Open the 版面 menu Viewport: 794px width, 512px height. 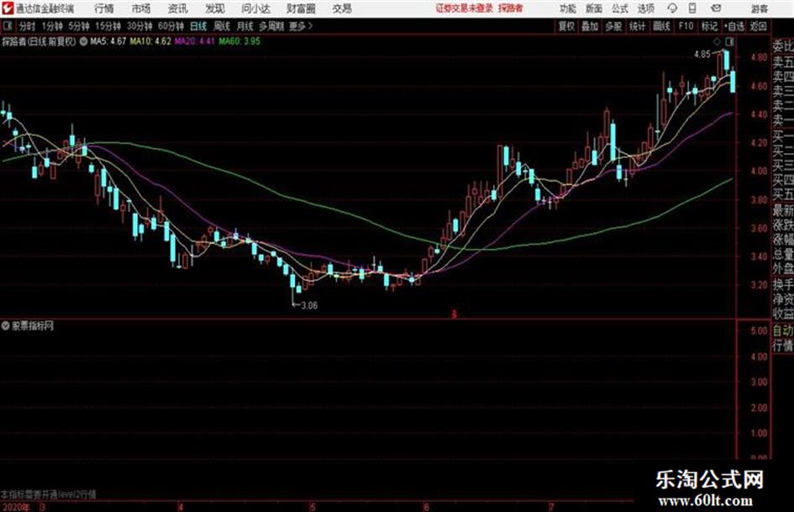594,8
